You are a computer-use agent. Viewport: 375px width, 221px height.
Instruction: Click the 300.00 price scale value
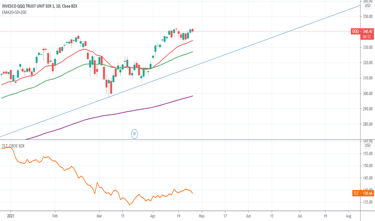[367, 93]
